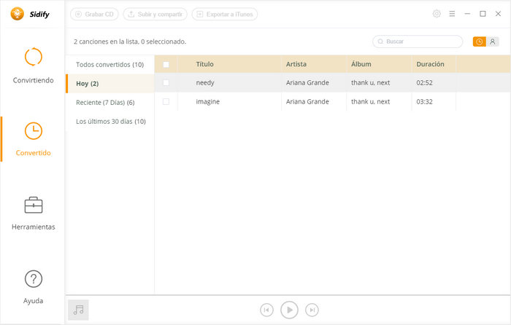The image size is (511, 325).
Task: Select the song title needy
Action: [205, 83]
